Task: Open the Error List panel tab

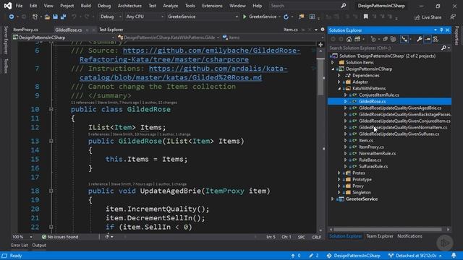Action: tap(20, 245)
